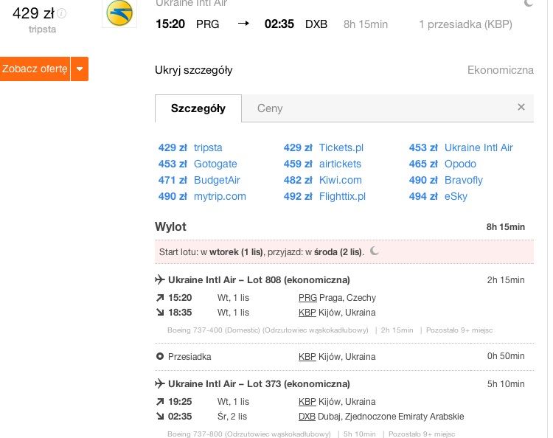Click the Ekonomiczna class label

point(501,70)
